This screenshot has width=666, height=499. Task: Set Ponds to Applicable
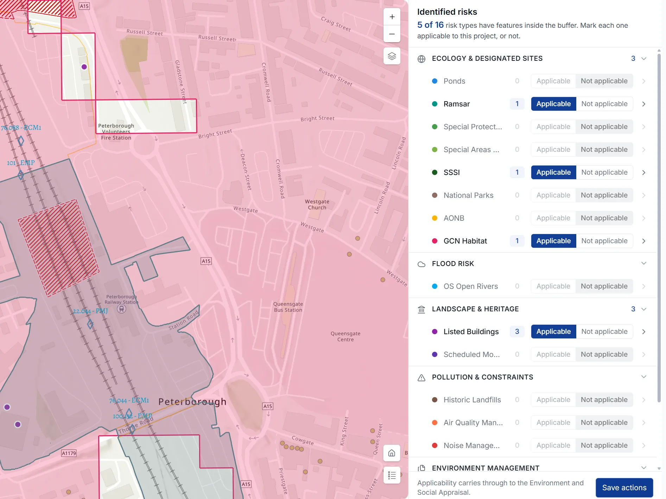click(553, 81)
